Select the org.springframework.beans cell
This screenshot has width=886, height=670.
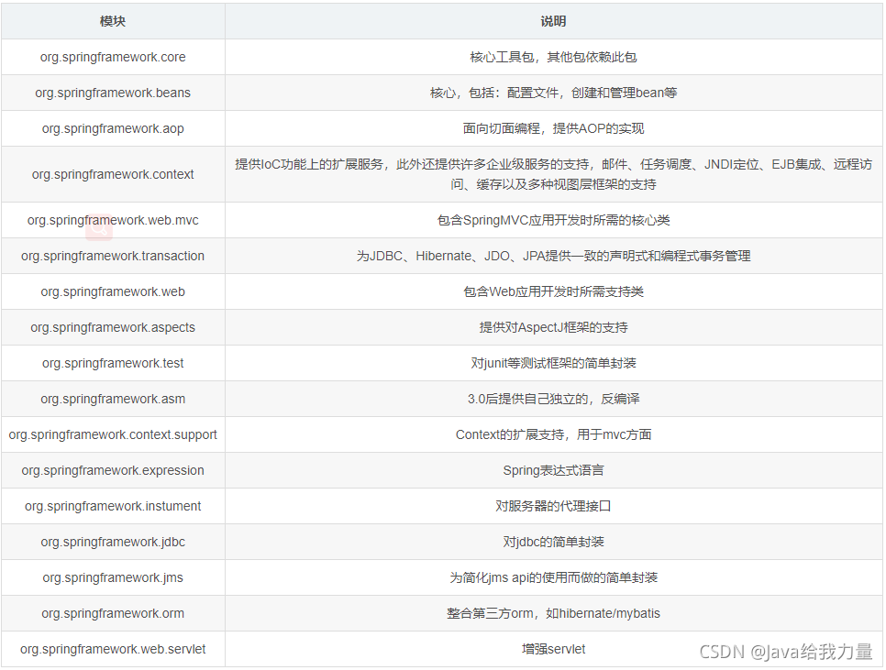(113, 93)
